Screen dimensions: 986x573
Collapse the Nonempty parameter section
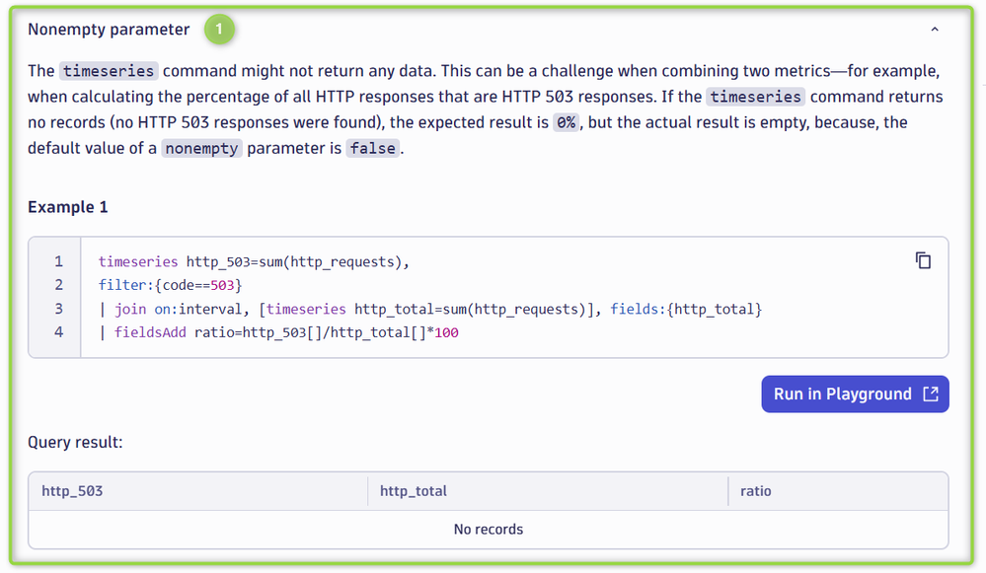(x=935, y=30)
